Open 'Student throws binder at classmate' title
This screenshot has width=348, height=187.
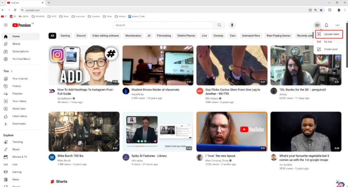155,90
